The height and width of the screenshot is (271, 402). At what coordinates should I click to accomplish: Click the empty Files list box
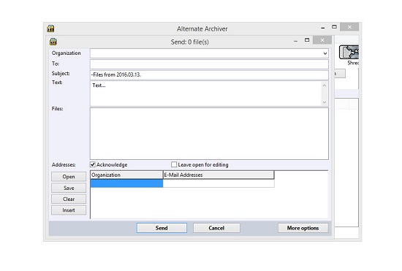pyautogui.click(x=209, y=134)
